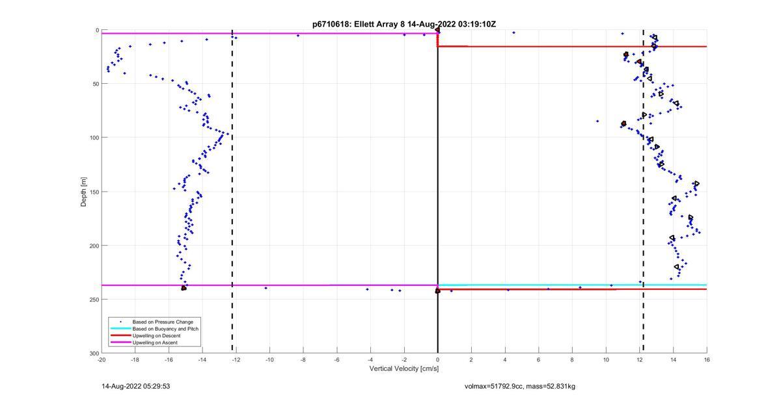Click the depth axis tick label "300"

(94, 353)
